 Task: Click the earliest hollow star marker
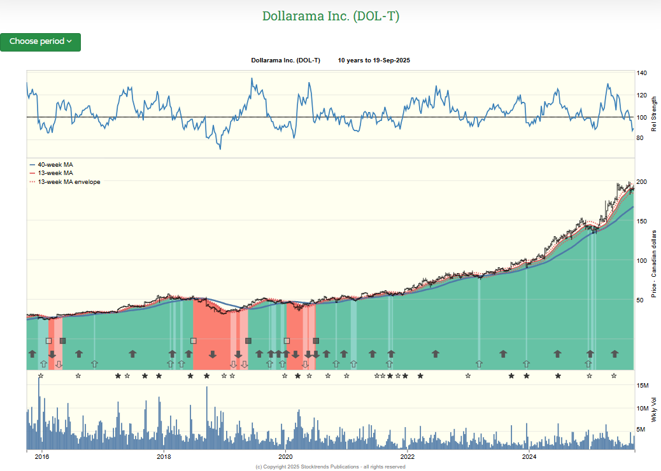(x=41, y=376)
